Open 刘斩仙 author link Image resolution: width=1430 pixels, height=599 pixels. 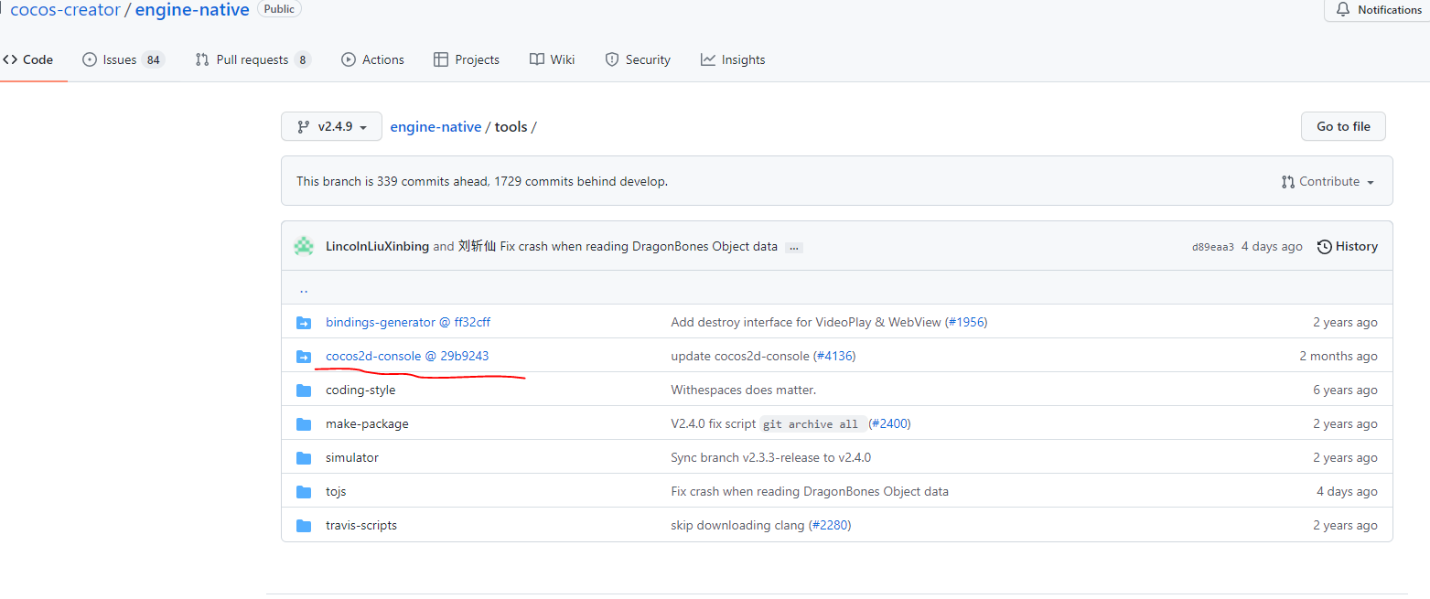(x=477, y=246)
